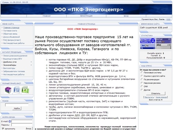
Task: Click the gray counter badge showing 1089
Action: pos(164,46)
